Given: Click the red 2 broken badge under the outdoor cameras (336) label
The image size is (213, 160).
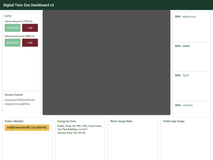Looking at the screenshot, I should pos(30,43).
